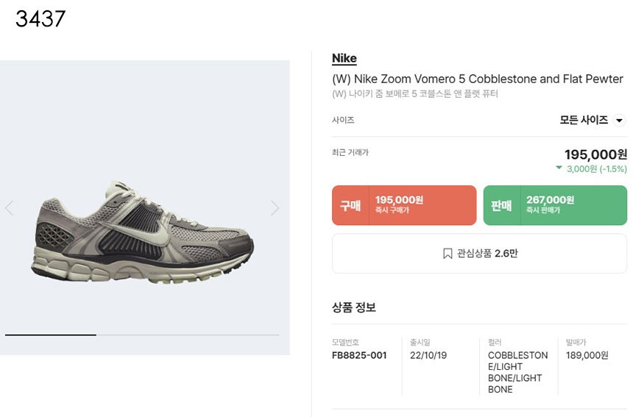Click the active image carousel progress bar

pyautogui.click(x=51, y=335)
